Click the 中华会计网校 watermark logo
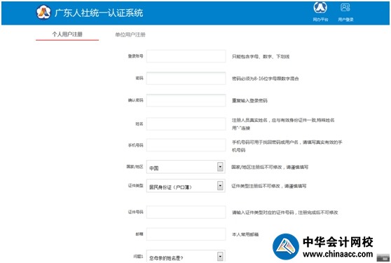This screenshot has height=263, width=391. coord(286,247)
